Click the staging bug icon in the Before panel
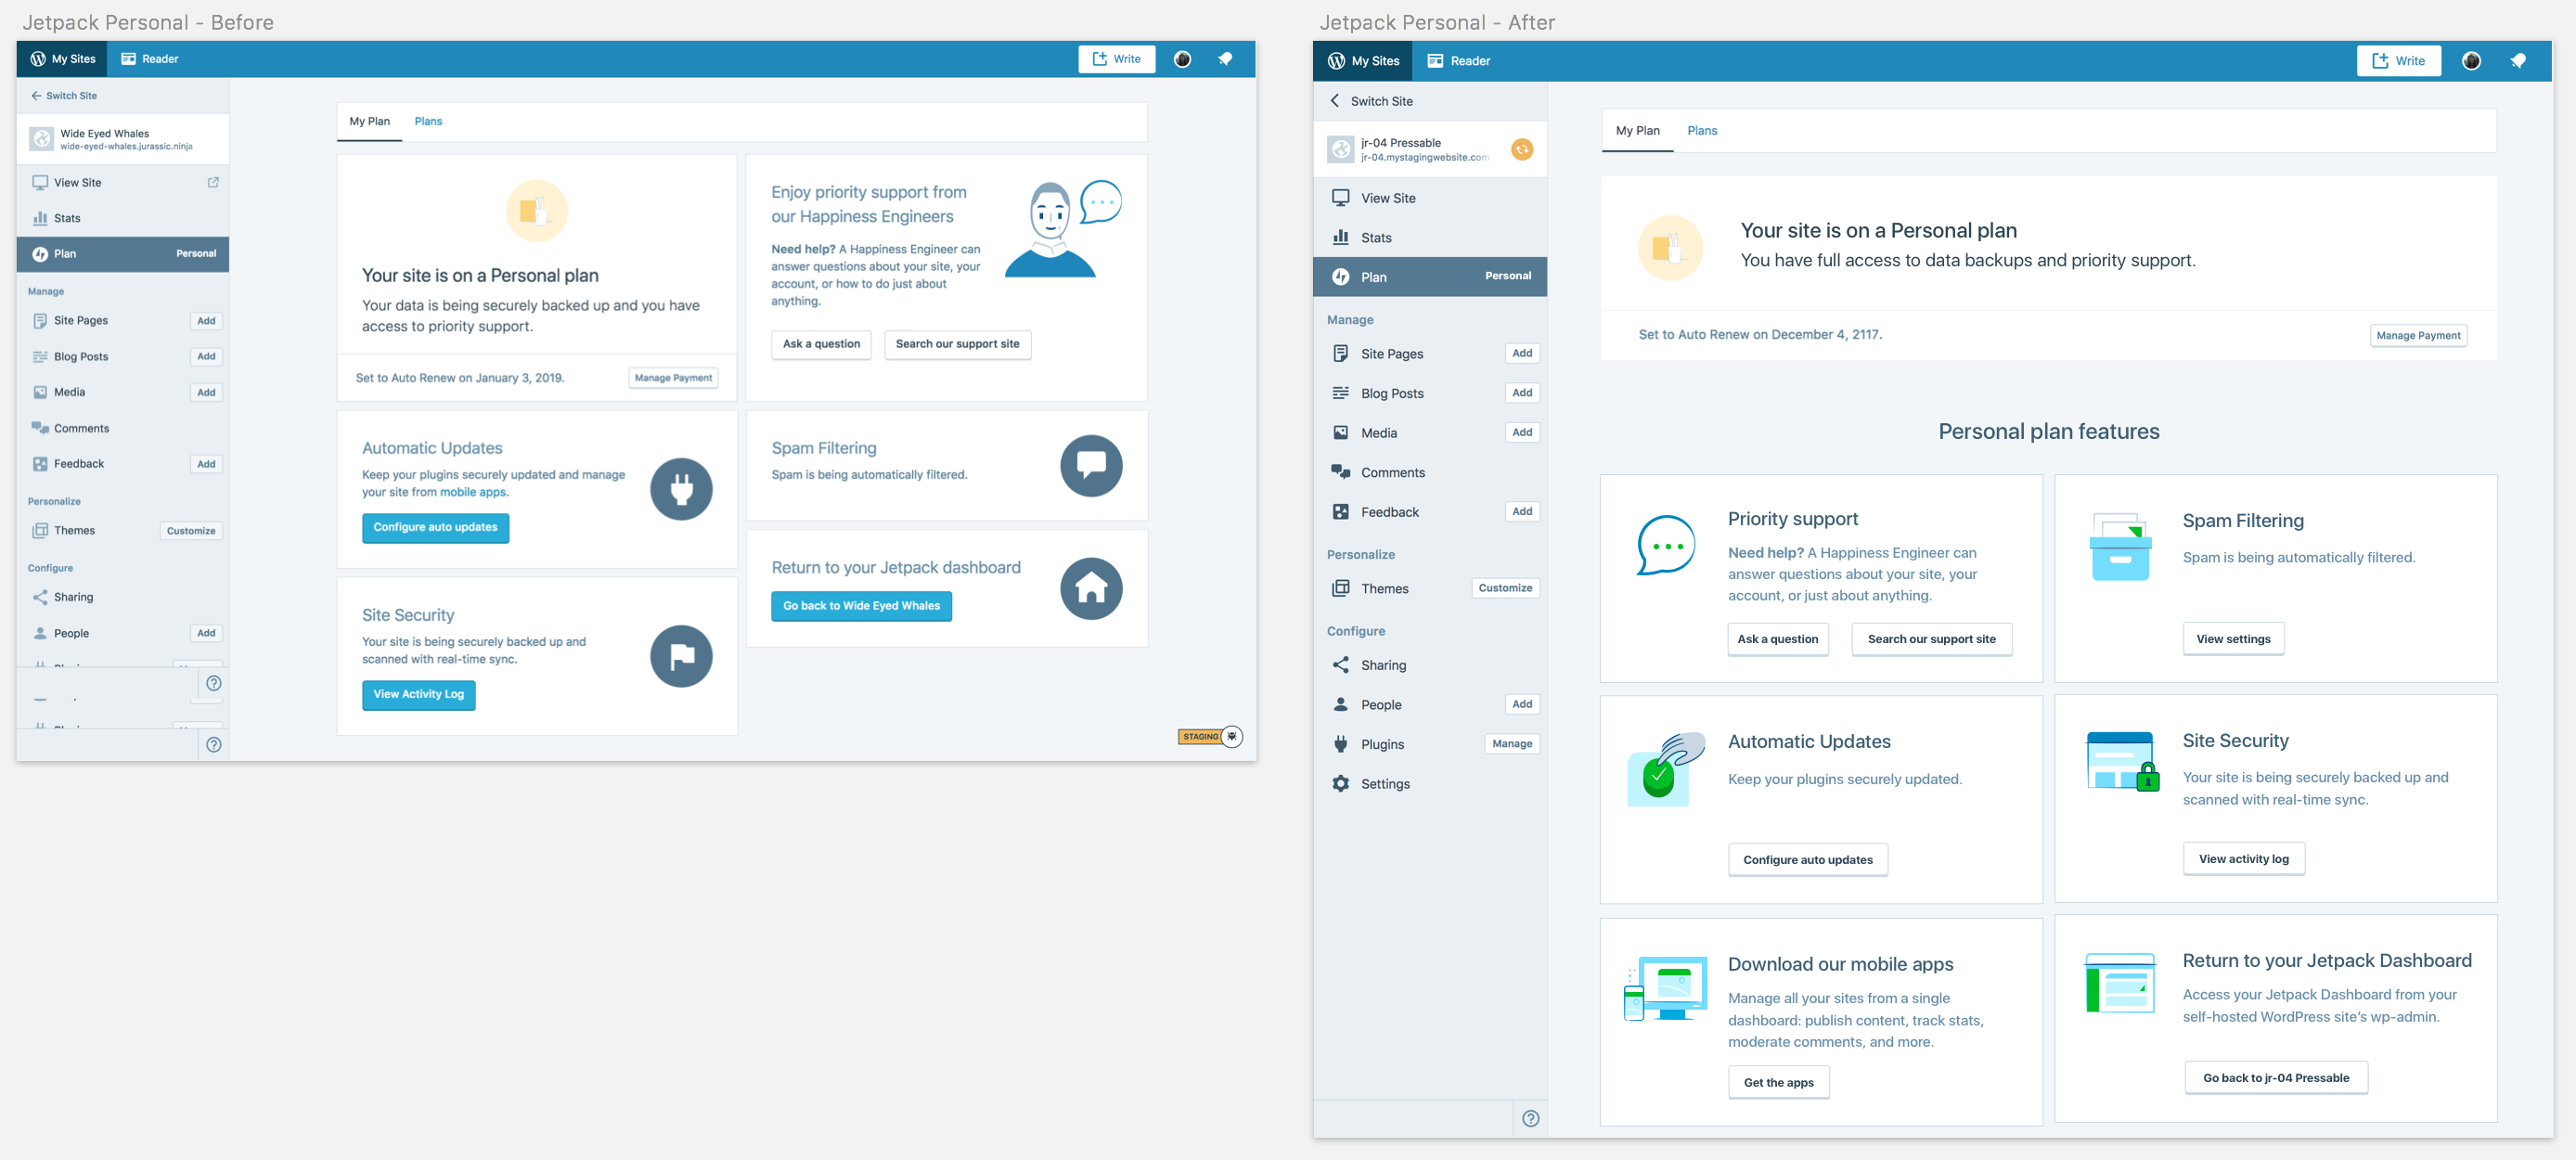The height and width of the screenshot is (1160, 2576). point(1232,736)
